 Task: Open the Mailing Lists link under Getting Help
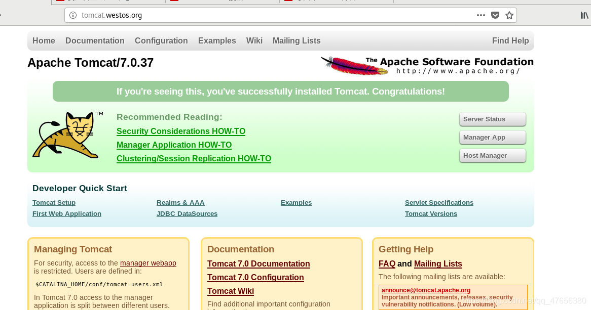click(x=438, y=263)
